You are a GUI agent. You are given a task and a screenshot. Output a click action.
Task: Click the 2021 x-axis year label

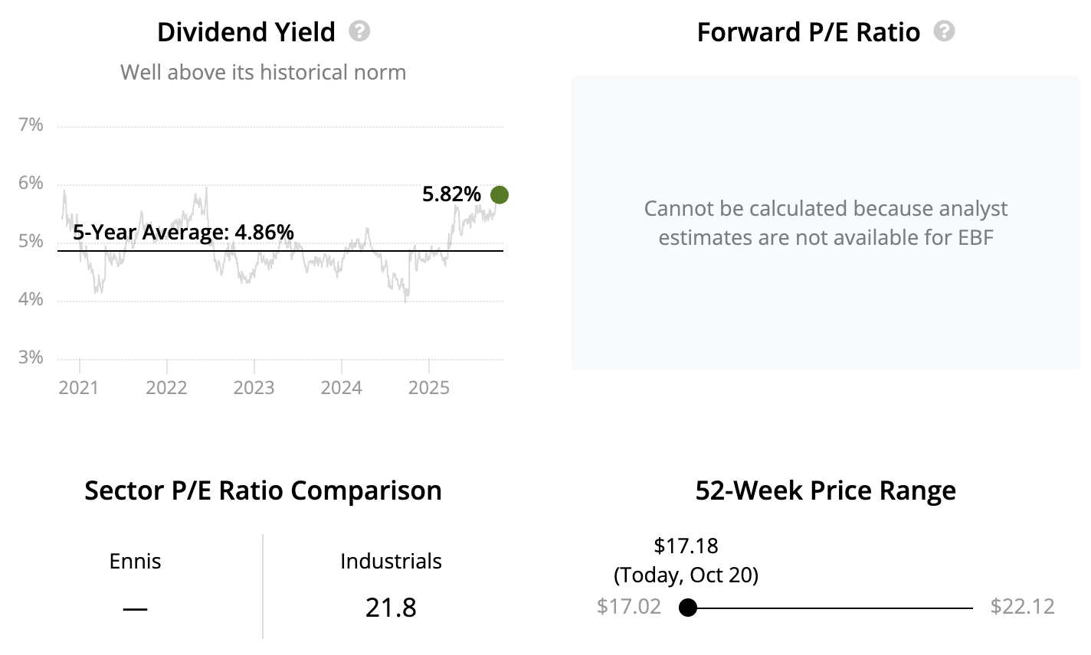point(79,387)
